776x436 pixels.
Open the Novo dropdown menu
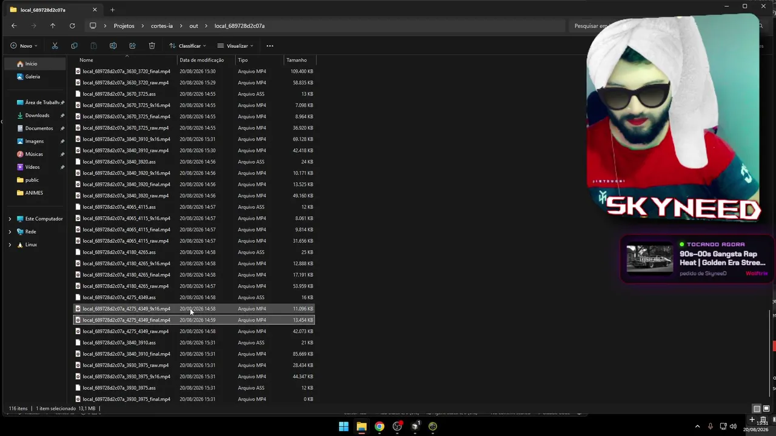[24, 46]
